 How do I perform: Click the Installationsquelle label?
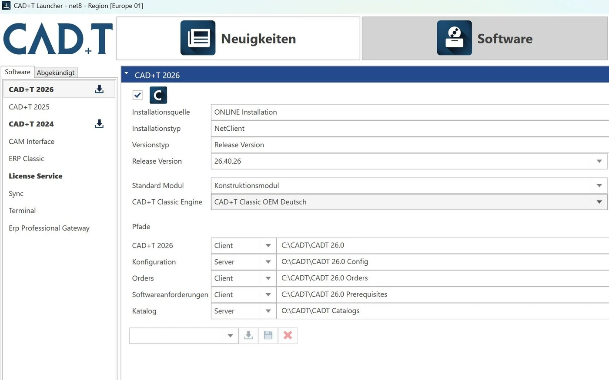[x=161, y=112]
